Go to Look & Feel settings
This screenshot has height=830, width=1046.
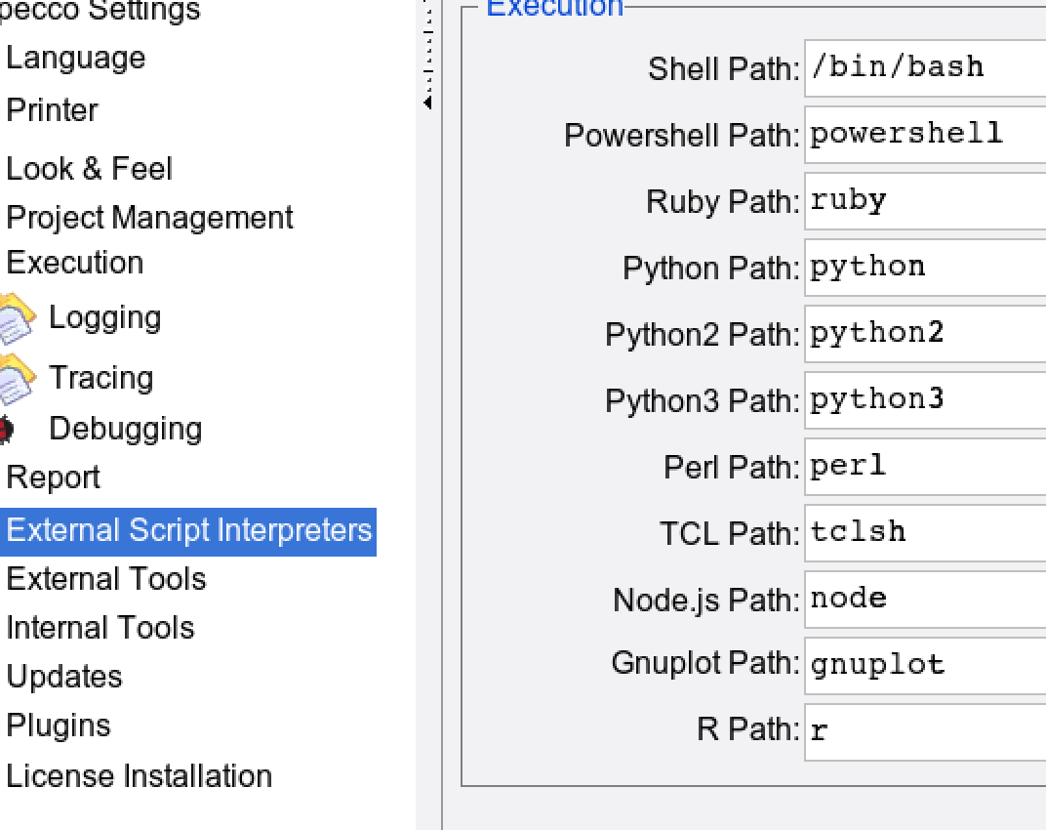[x=89, y=169]
